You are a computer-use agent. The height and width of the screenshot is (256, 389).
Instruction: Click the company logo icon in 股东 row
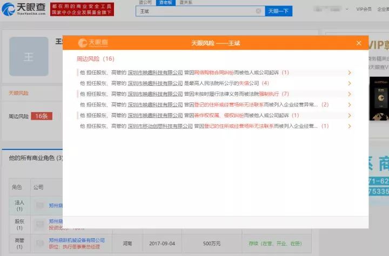pyautogui.click(x=39, y=225)
